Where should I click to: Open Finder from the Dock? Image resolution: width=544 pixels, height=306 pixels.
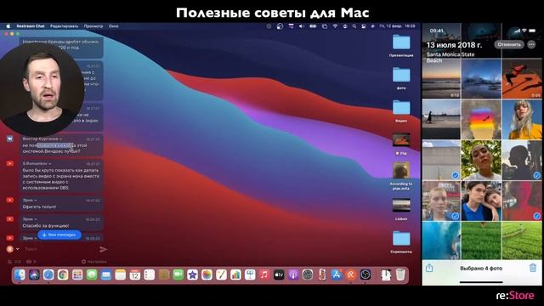(x=20, y=275)
